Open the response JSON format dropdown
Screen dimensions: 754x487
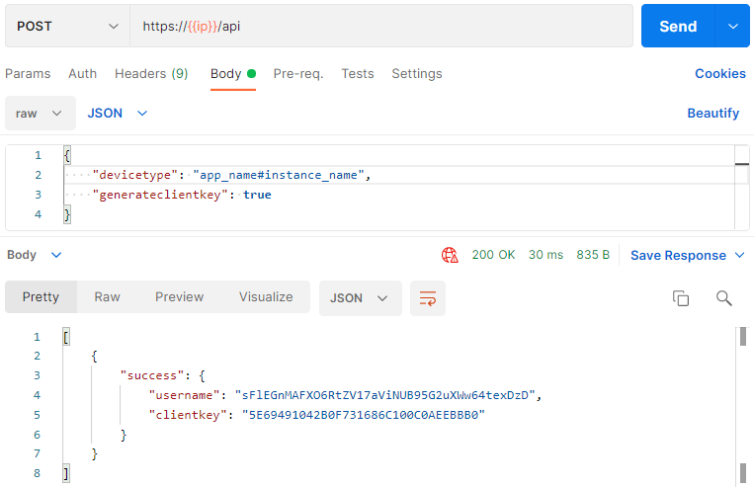(x=360, y=297)
